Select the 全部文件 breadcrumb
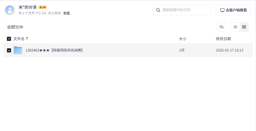256x131 pixels. [x=15, y=27]
